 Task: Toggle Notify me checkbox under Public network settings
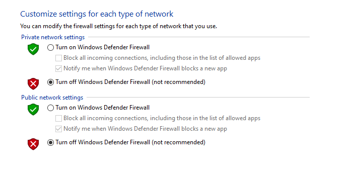pyautogui.click(x=58, y=129)
